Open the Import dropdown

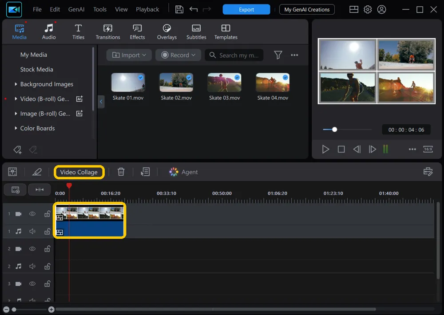click(129, 55)
